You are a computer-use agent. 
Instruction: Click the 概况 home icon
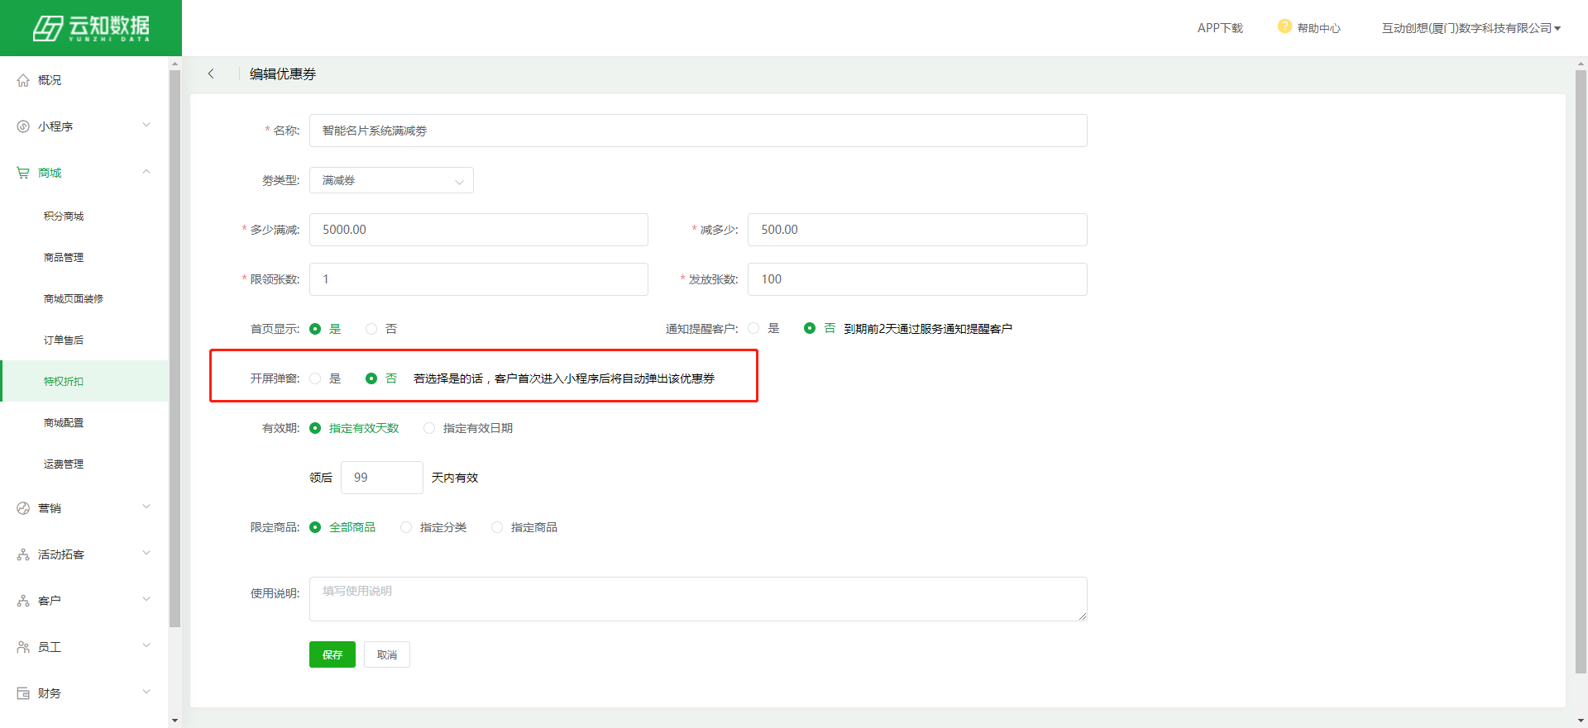(23, 80)
